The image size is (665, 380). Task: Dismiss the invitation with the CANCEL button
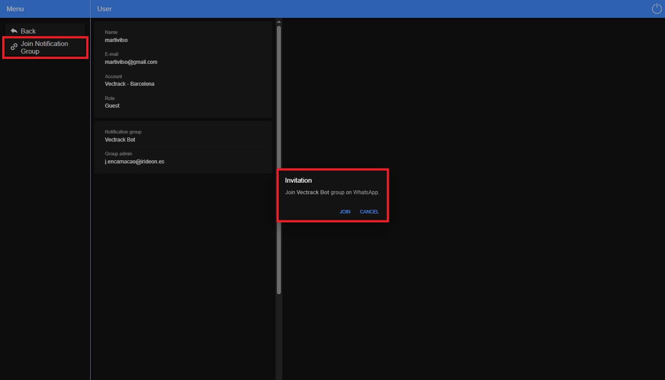(369, 212)
